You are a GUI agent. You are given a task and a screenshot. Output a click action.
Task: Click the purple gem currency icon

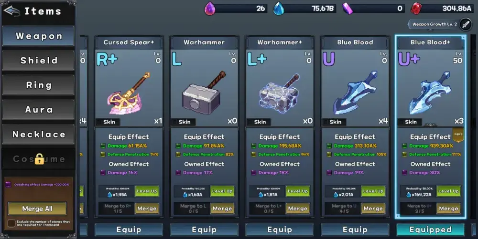click(210, 8)
